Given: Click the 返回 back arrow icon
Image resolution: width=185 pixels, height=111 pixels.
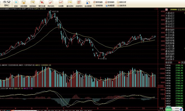Looking at the screenshot, I should pyautogui.click(x=16, y=2).
